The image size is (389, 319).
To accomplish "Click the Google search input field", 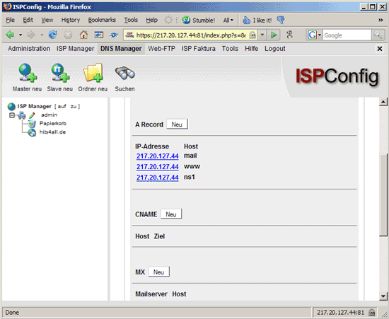I will [x=347, y=35].
